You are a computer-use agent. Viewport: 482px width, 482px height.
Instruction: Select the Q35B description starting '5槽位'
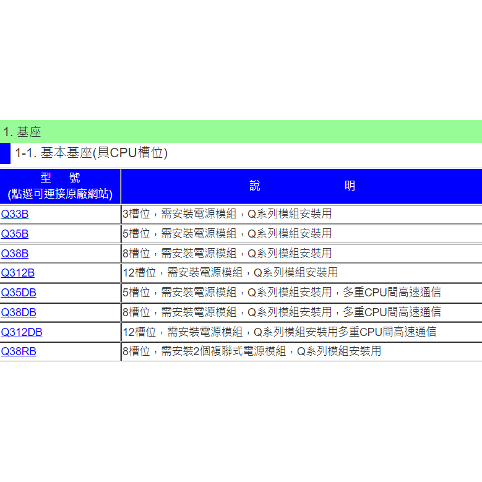pyautogui.click(x=227, y=234)
